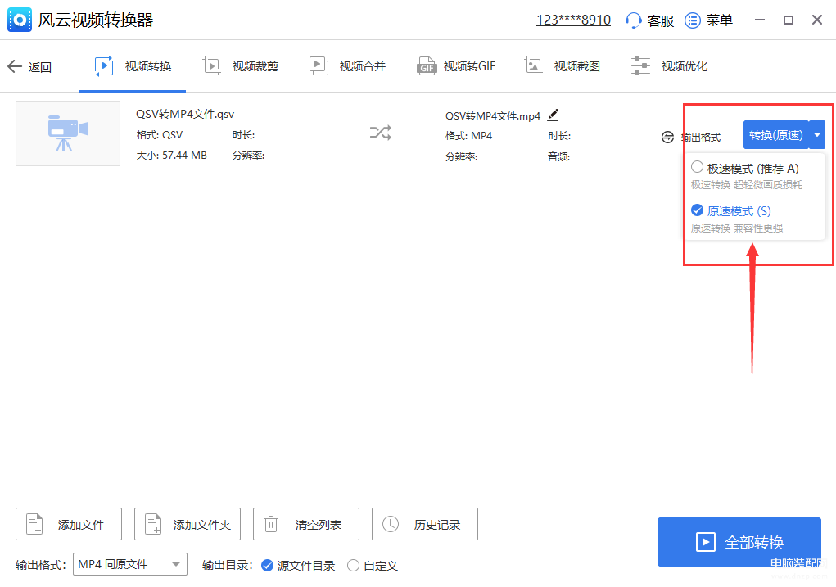The image size is (836, 587).
Task: Start conversion with 全部转换 button
Action: coord(739,542)
